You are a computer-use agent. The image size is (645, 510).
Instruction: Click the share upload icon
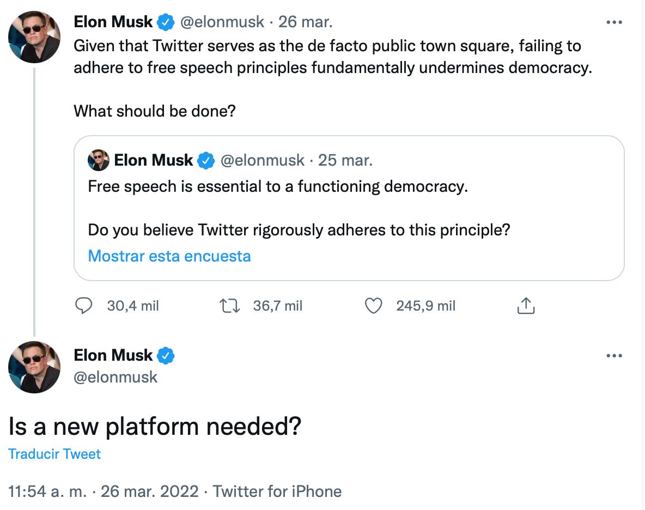click(x=526, y=306)
